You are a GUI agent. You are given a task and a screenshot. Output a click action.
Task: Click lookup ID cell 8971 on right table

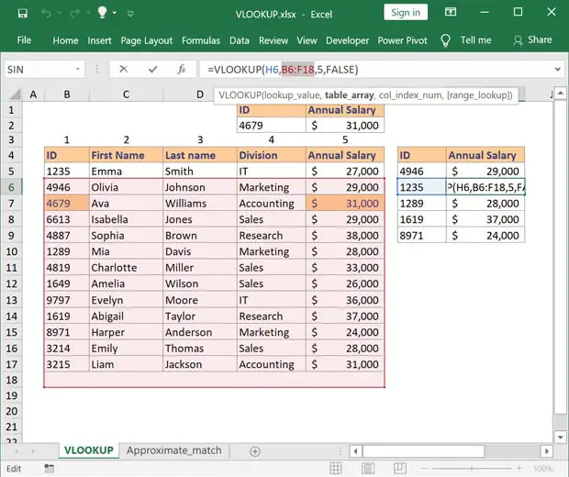[x=421, y=236]
